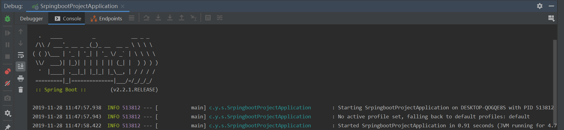
Task: Switch to the Debugger tab
Action: tap(31, 19)
